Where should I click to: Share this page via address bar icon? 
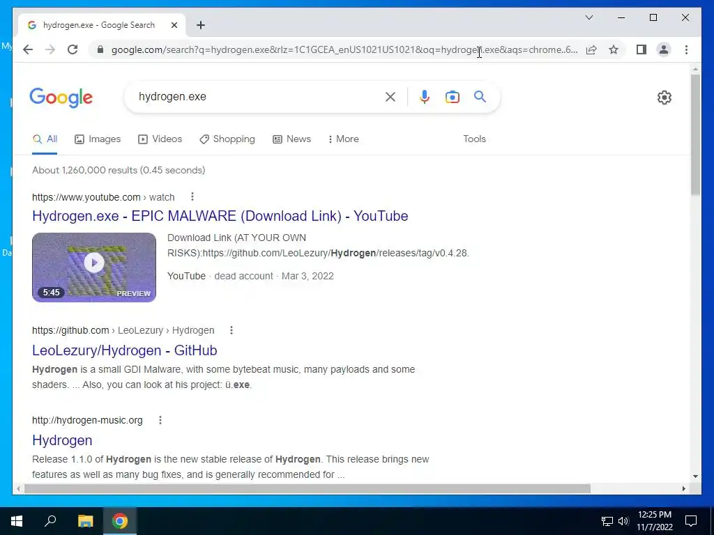click(591, 49)
